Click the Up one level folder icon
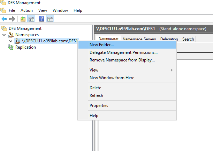The height and width of the screenshot is (151, 213). 23,19
